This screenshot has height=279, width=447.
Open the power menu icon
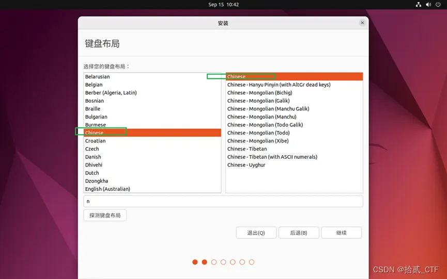438,5
